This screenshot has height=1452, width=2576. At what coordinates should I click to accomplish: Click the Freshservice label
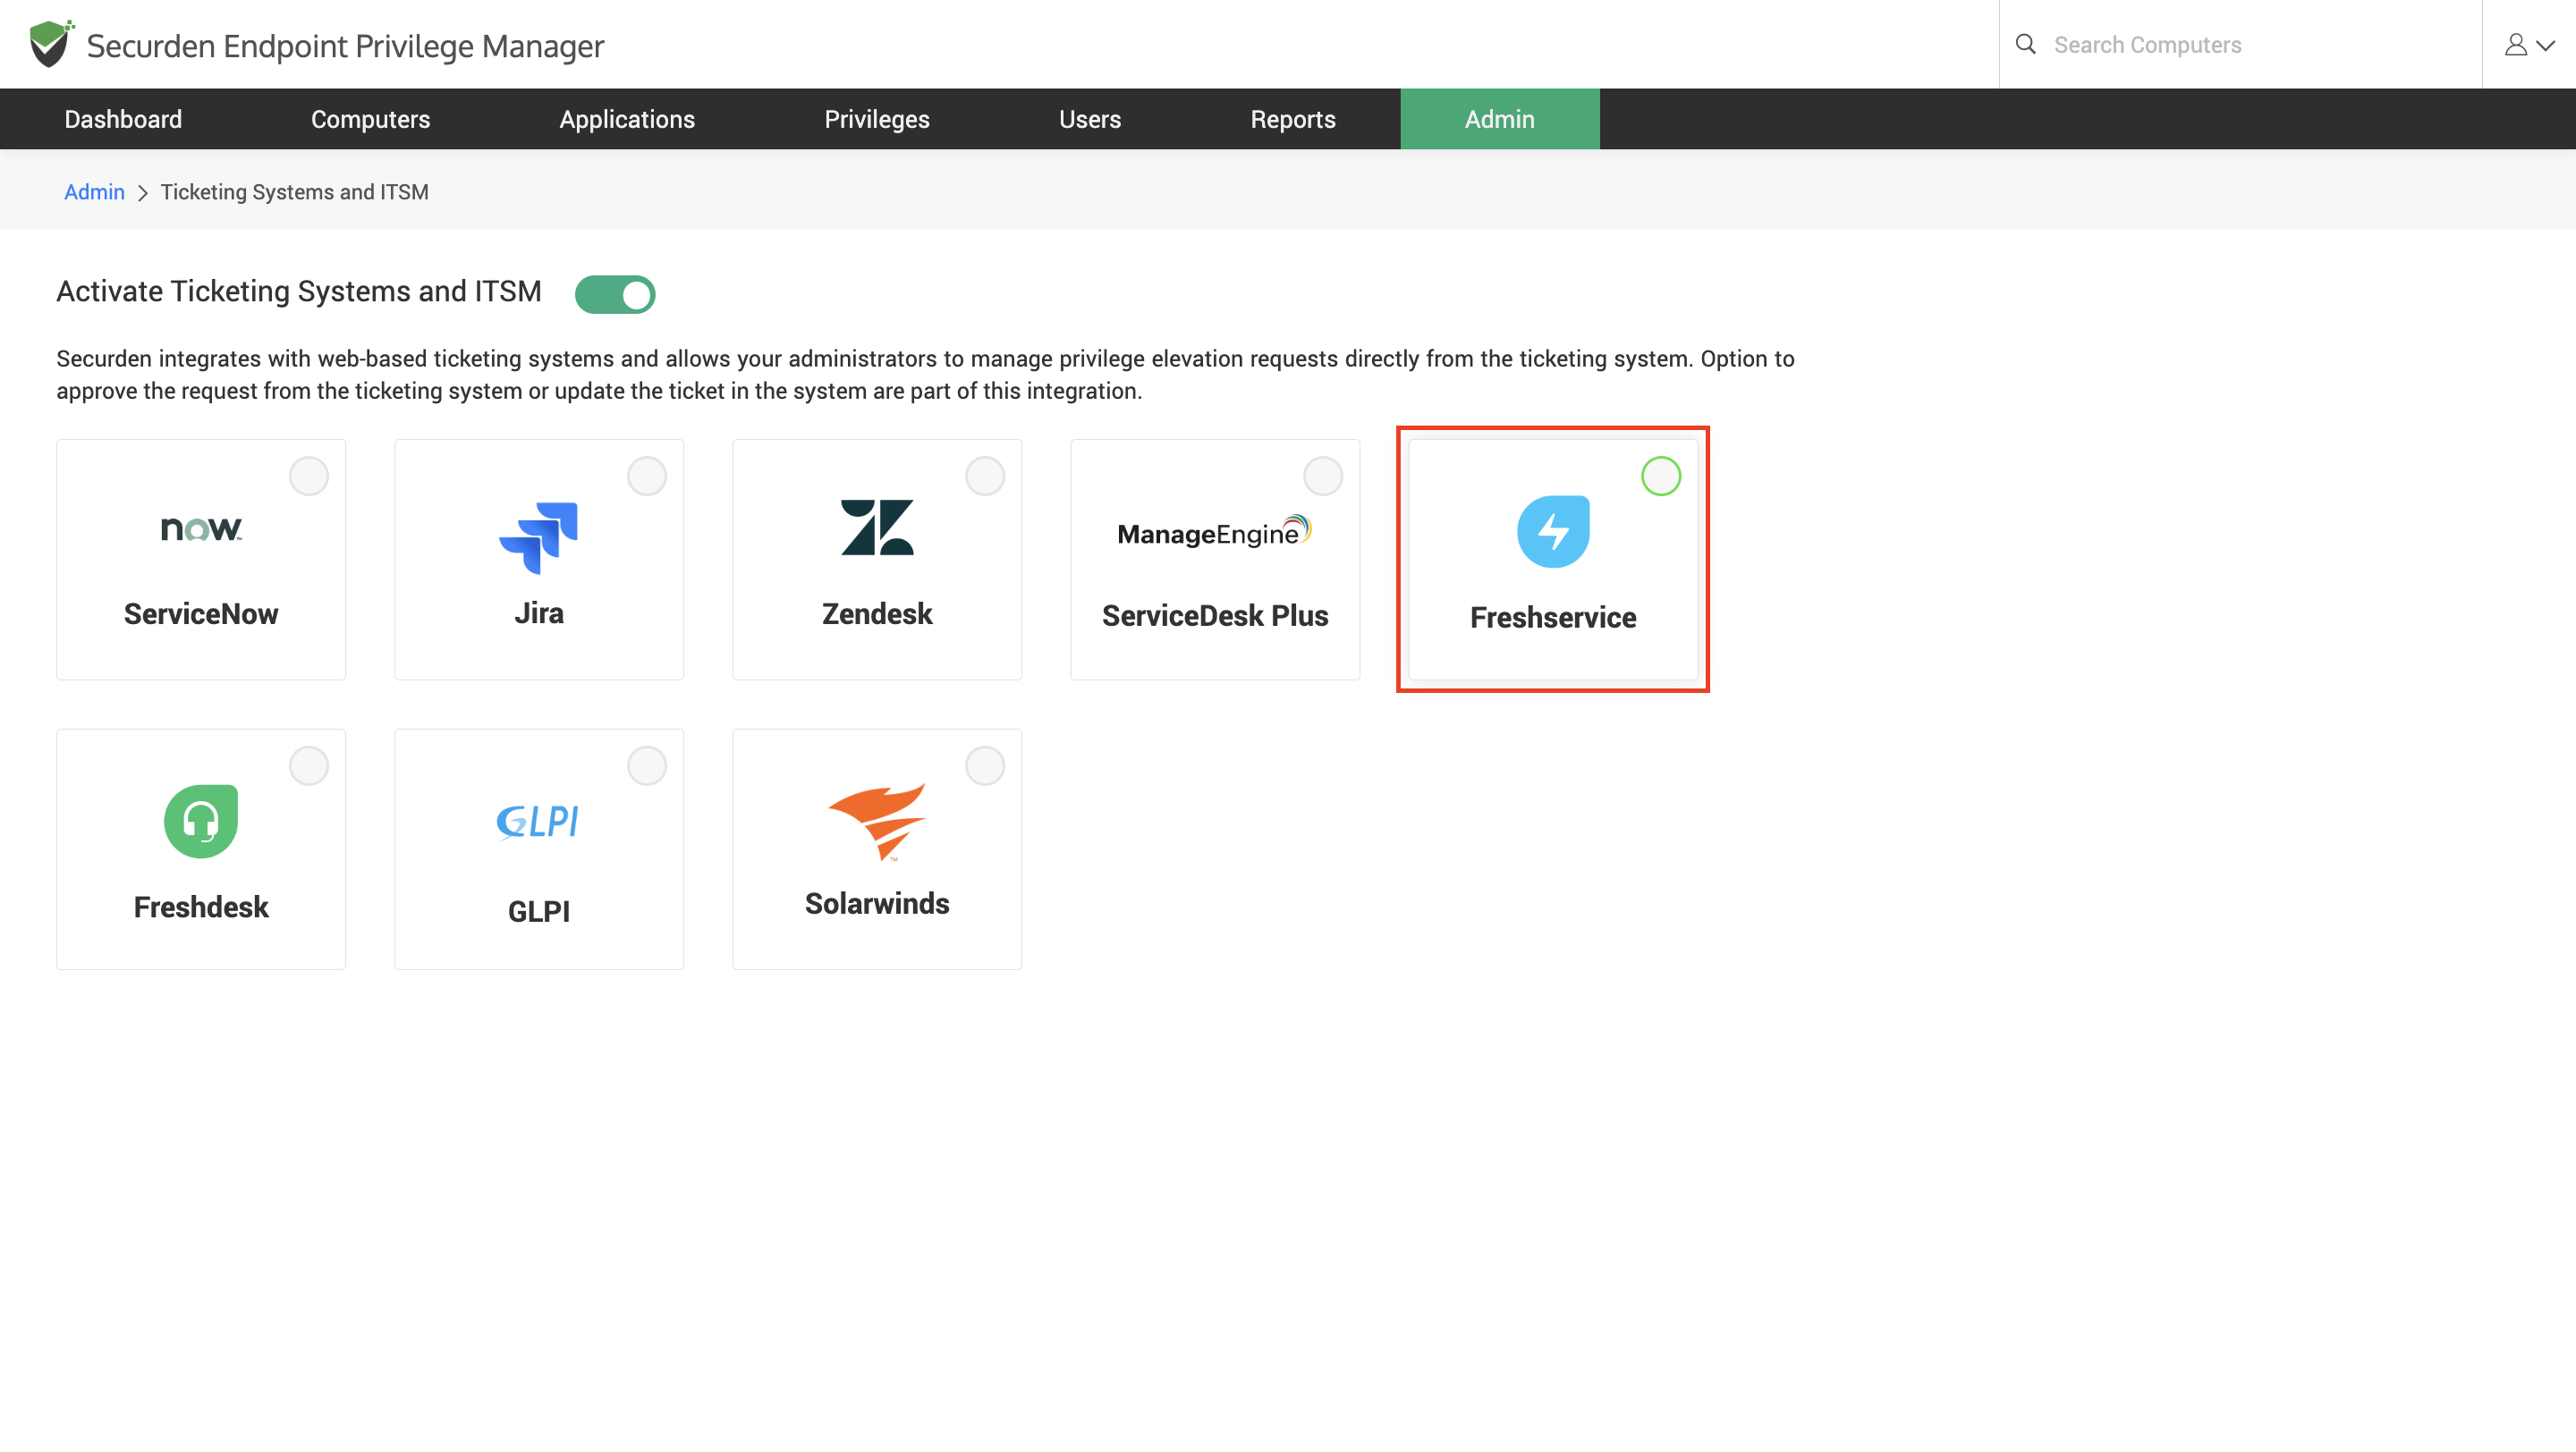pyautogui.click(x=1553, y=618)
